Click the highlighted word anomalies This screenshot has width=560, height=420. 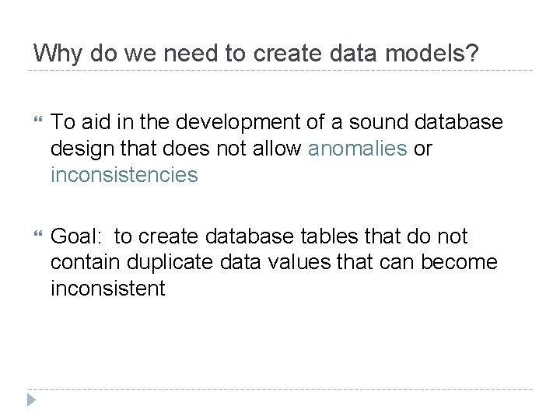tap(357, 149)
